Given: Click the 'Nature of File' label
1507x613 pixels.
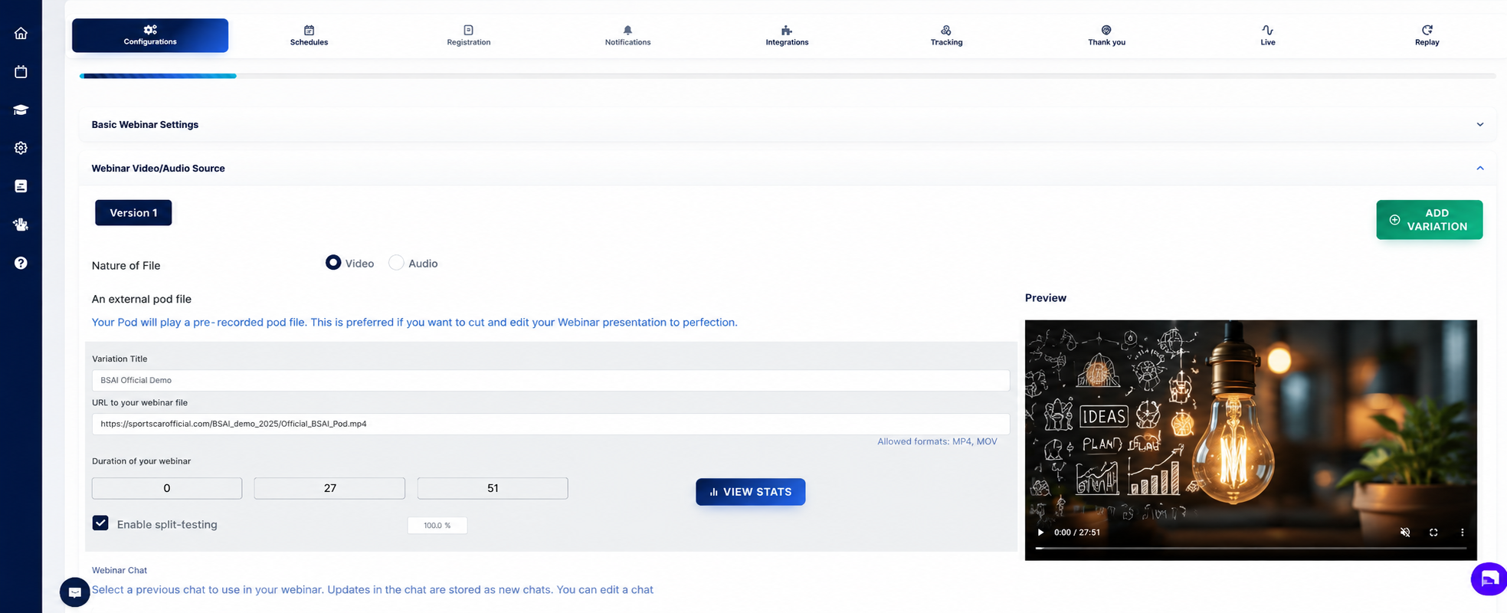Looking at the screenshot, I should (x=126, y=265).
